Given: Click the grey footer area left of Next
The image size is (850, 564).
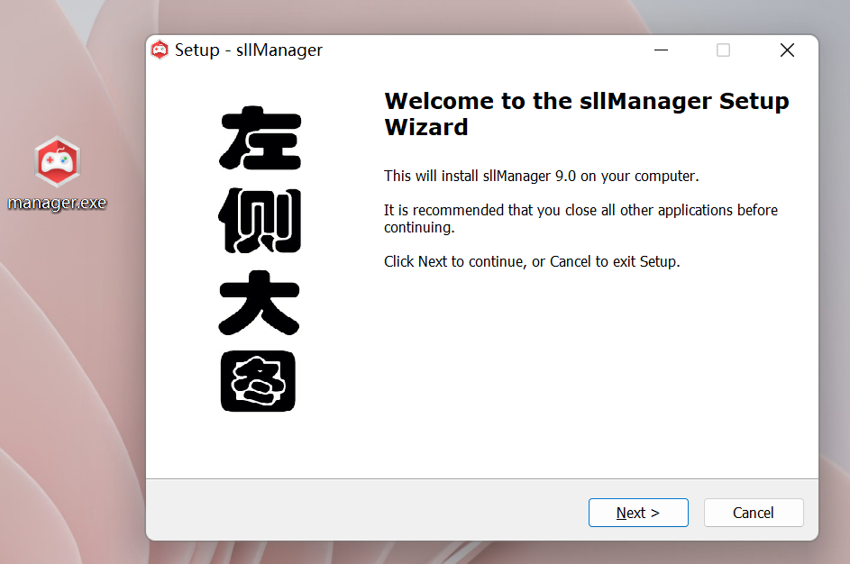Looking at the screenshot, I should click(361, 511).
